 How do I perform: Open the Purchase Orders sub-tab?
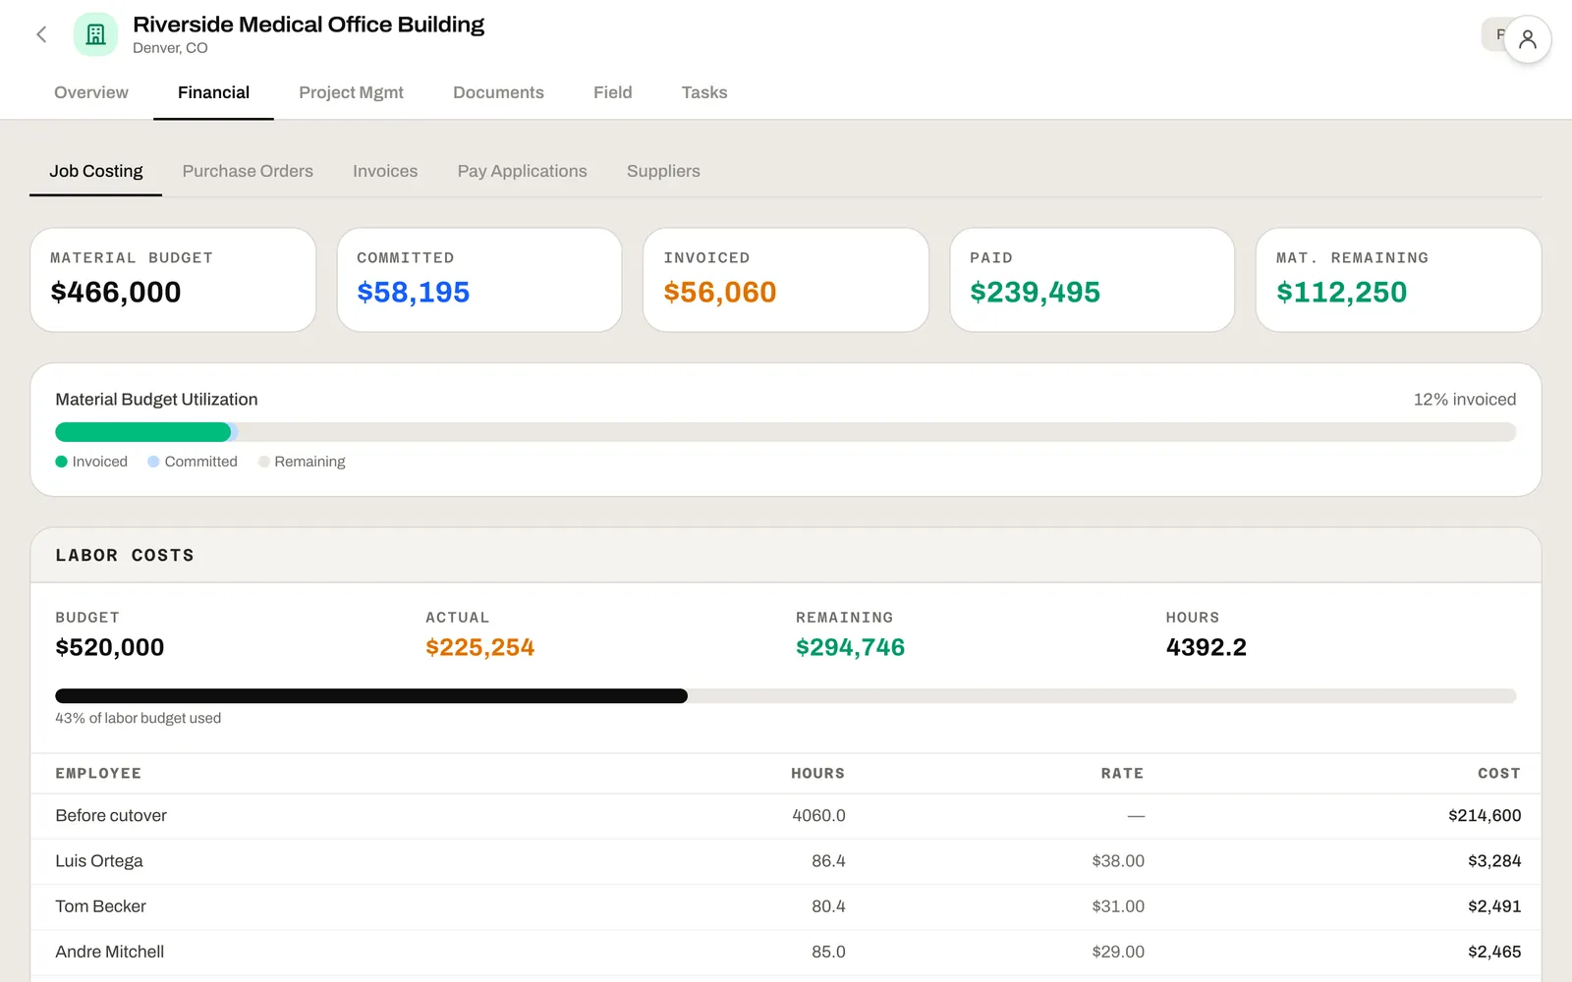248,171
